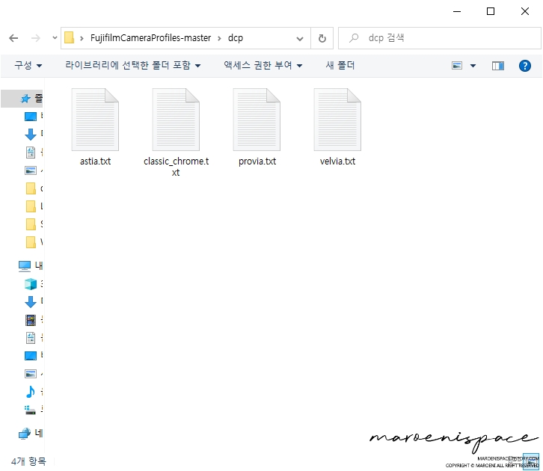Open Pictures under Quick access in sidebar
The height and width of the screenshot is (471, 543).
(31, 170)
